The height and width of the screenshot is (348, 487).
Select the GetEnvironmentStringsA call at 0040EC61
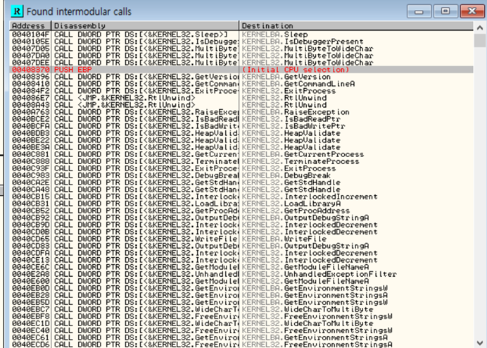[241, 337]
